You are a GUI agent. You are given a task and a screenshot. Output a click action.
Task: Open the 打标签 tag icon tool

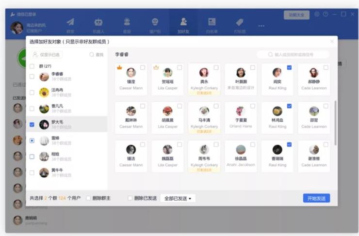tap(240, 22)
